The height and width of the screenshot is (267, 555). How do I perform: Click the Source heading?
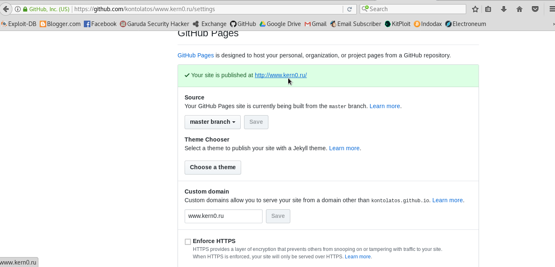tap(194, 97)
